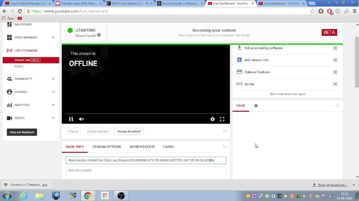
Task: Reload the page
Action: tap(20, 11)
